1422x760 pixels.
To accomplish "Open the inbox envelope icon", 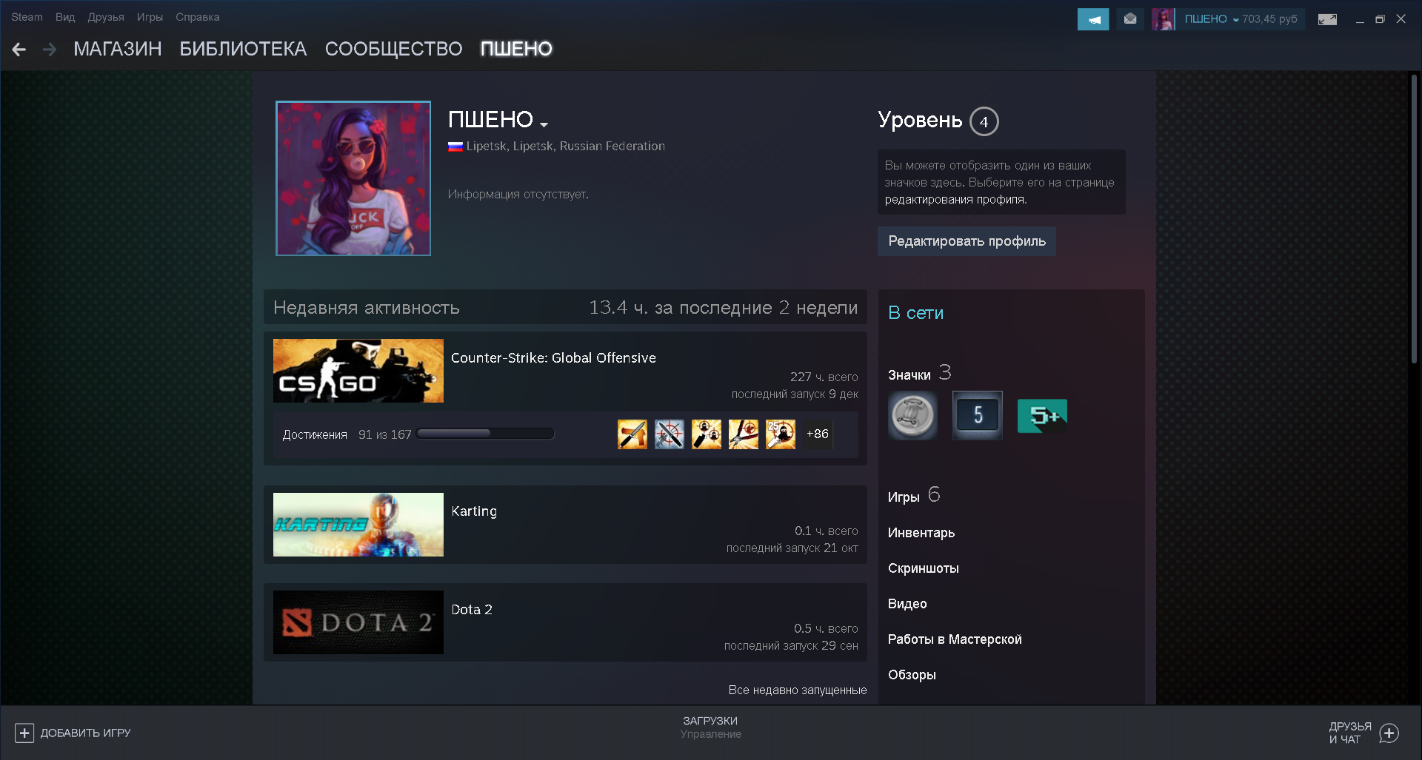I will pyautogui.click(x=1130, y=19).
